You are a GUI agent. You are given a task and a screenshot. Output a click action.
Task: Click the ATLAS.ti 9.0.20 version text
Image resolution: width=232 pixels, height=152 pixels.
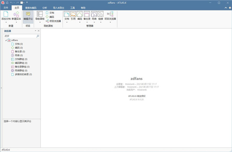(x=137, y=99)
